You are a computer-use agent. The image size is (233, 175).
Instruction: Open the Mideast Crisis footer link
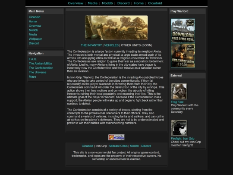click(118, 146)
